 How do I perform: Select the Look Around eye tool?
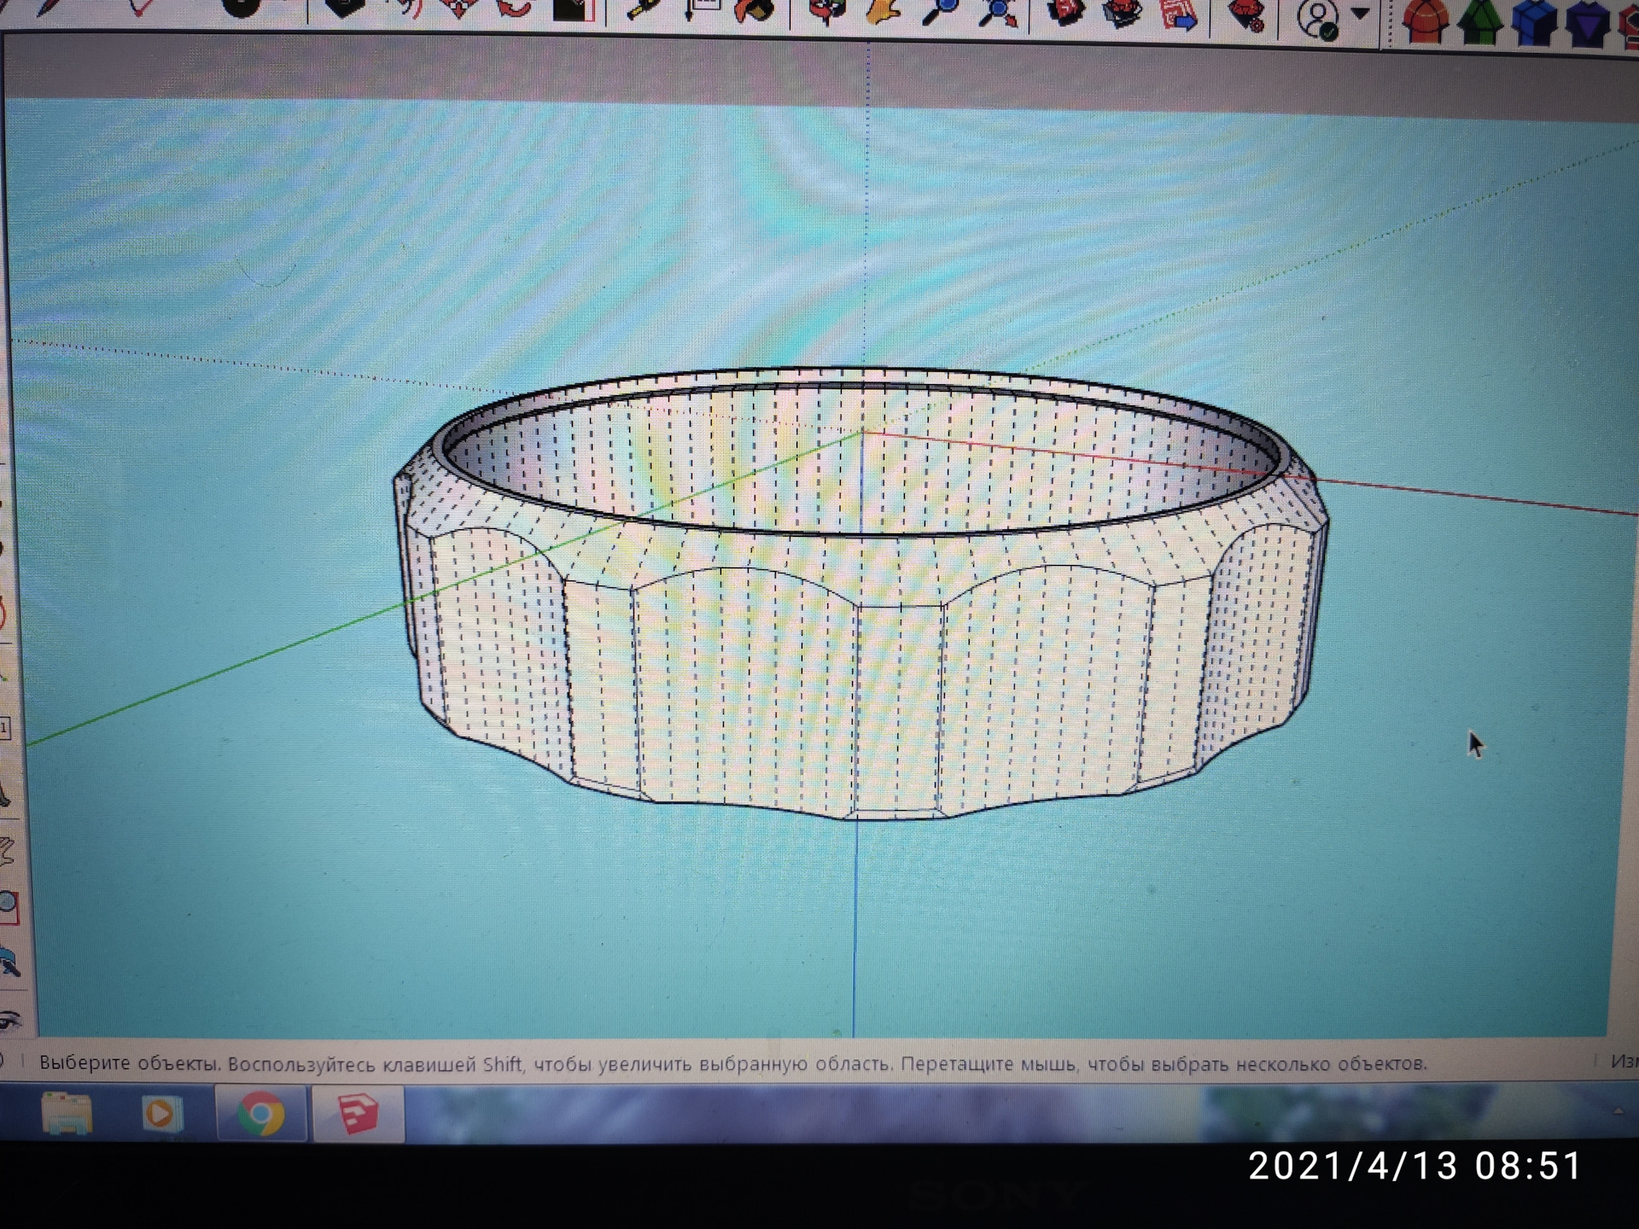click(x=10, y=1018)
